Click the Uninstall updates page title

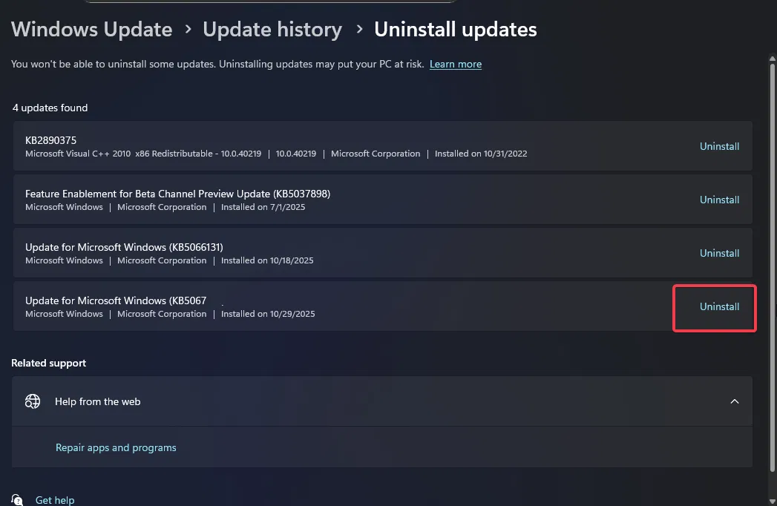pyautogui.click(x=455, y=30)
